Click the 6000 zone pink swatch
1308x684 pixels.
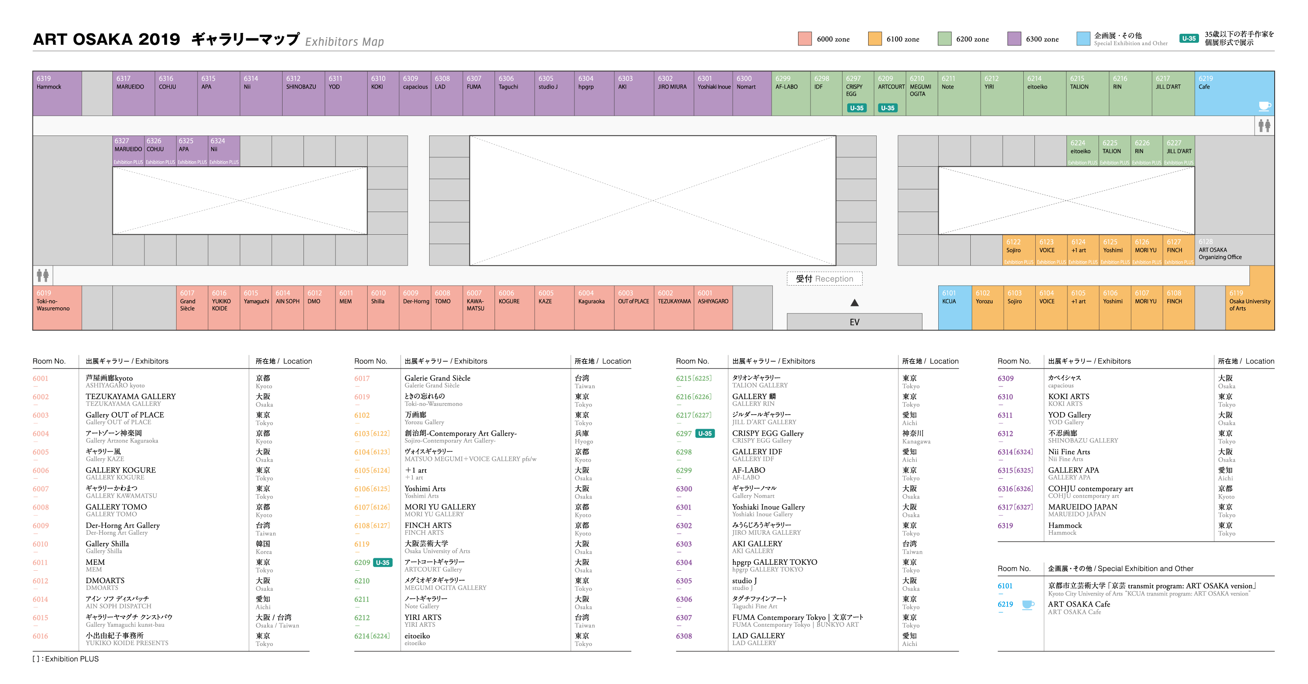click(x=805, y=38)
